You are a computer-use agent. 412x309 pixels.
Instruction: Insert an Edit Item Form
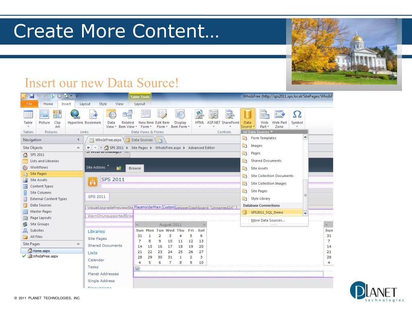coord(162,119)
